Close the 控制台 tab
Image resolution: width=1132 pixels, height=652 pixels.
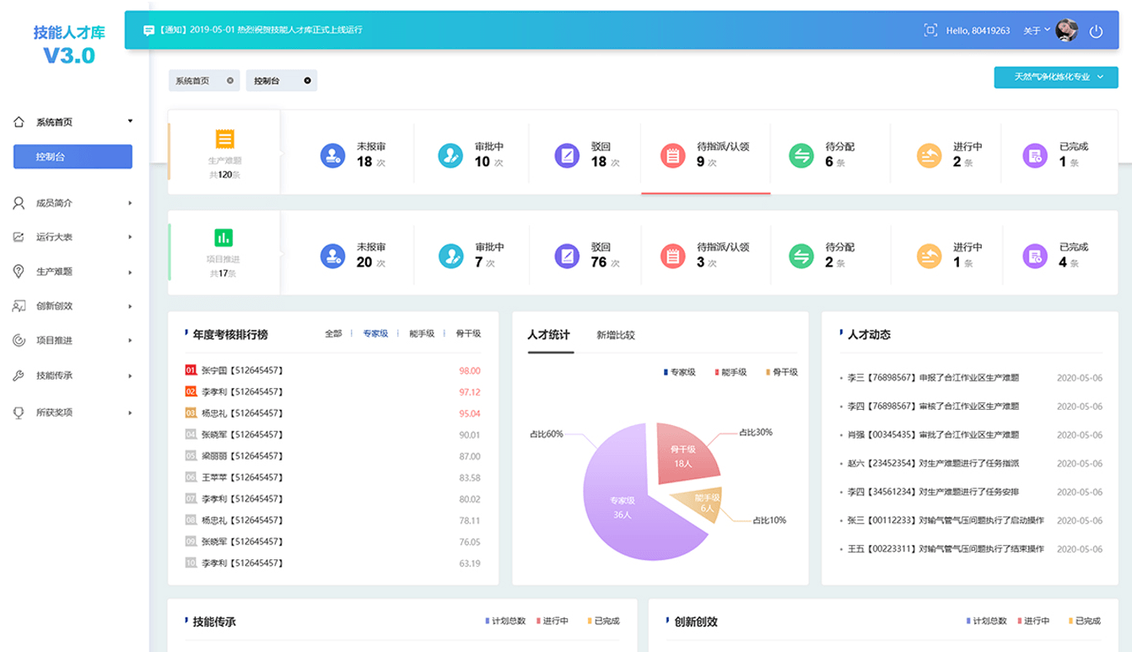point(307,81)
